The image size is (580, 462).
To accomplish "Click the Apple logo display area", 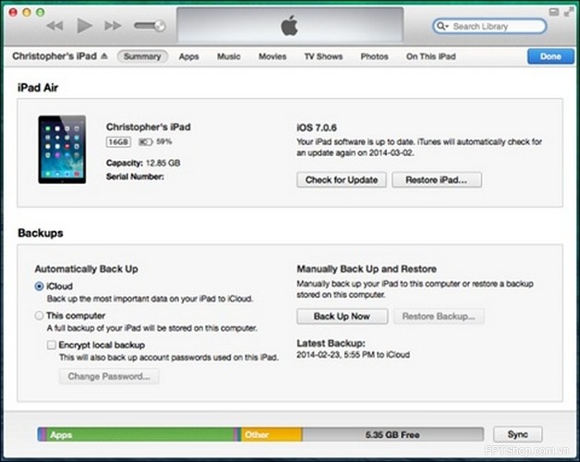I will pyautogui.click(x=290, y=25).
